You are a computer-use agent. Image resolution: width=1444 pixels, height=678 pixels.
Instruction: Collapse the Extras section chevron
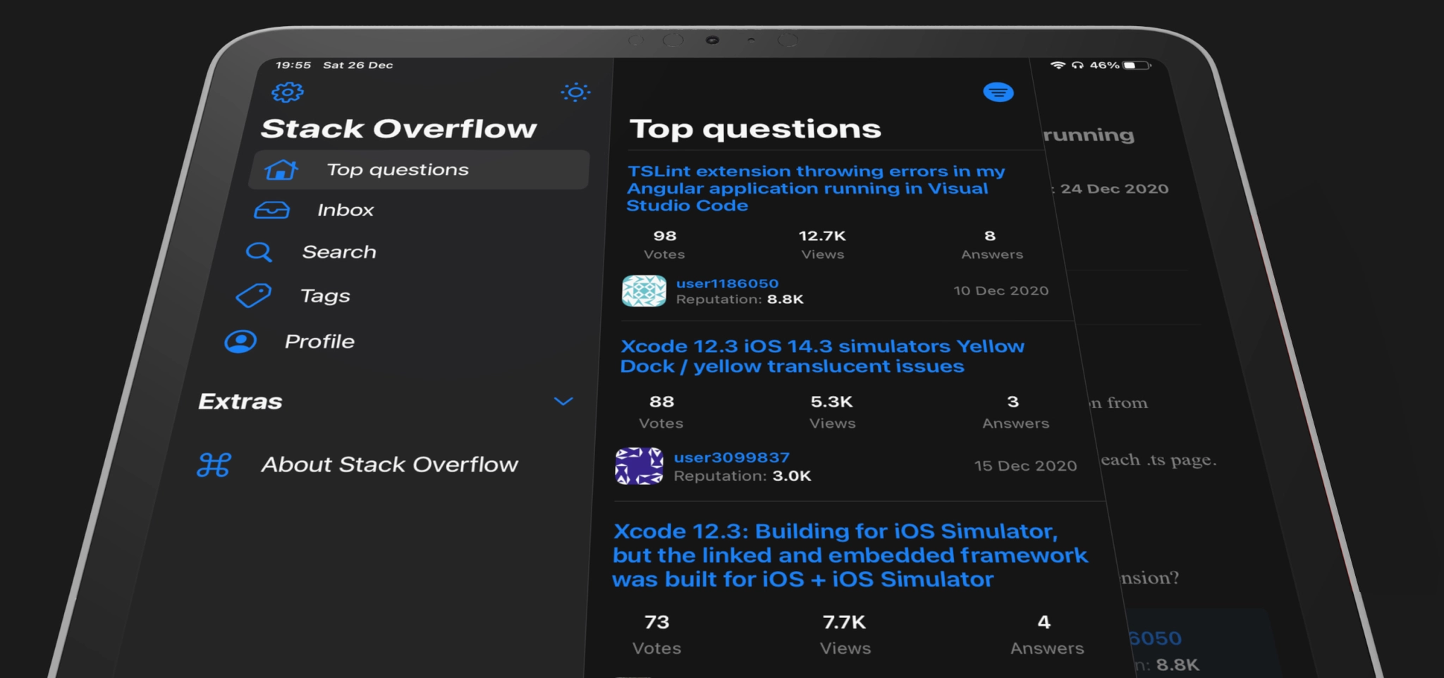(563, 401)
